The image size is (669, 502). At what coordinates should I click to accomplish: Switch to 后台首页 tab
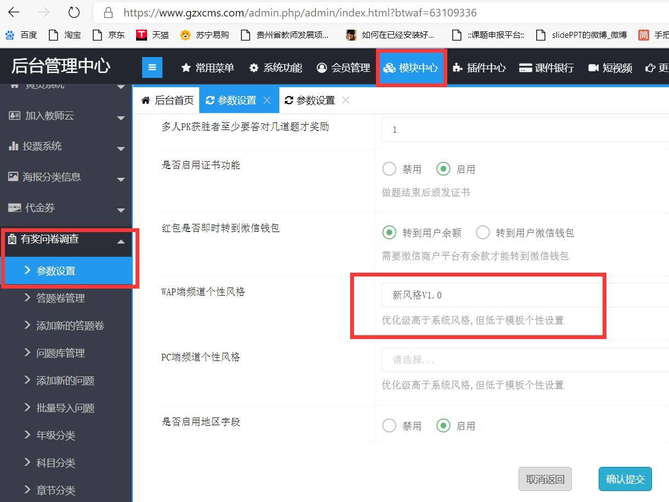[x=167, y=100]
